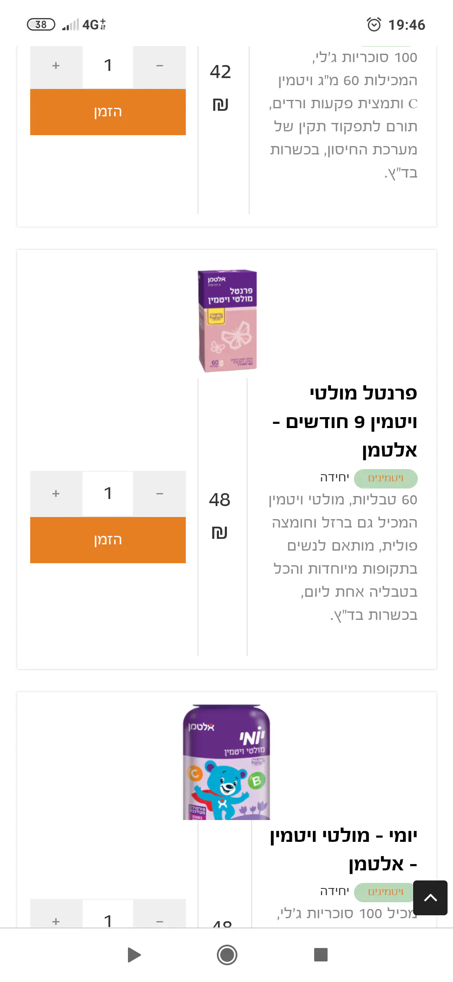Select the quantity field for Prenatal multivitamin
The width and height of the screenshot is (453, 982).
point(108,494)
